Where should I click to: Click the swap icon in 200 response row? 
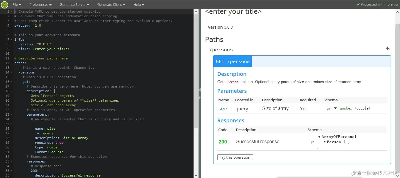pos(312,142)
